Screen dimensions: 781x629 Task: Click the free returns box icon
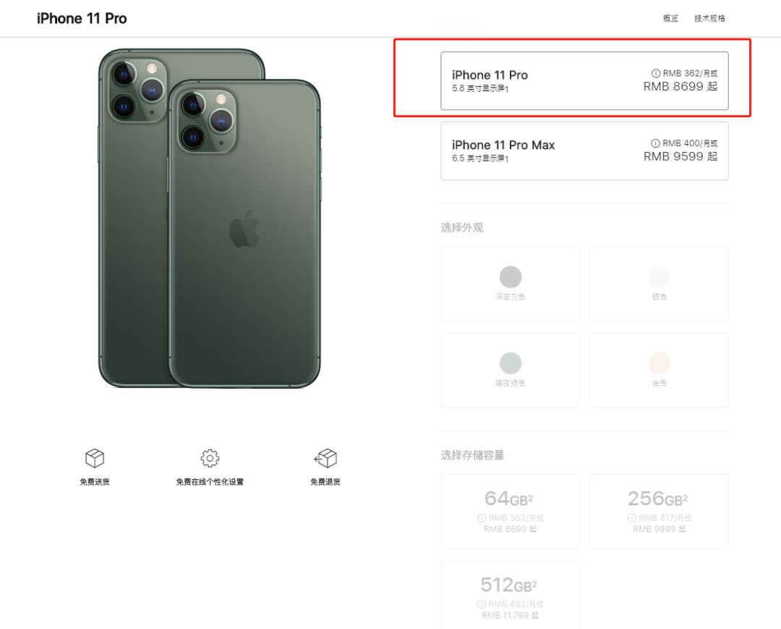325,458
